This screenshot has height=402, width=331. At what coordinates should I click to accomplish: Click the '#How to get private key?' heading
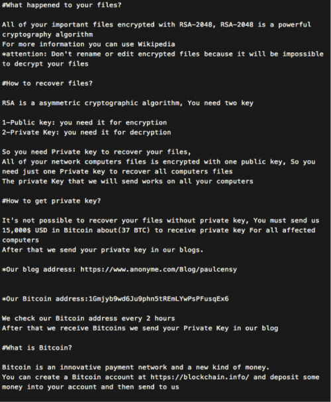[x=51, y=201]
